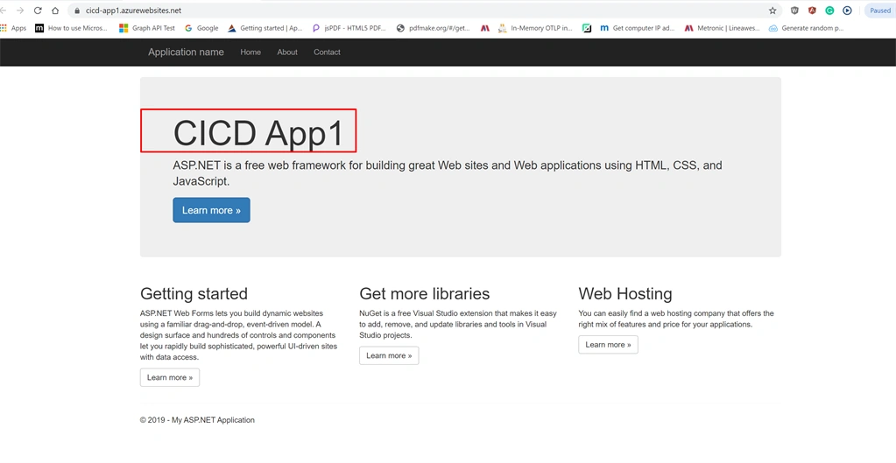Open the red Angular extension icon
This screenshot has width=896, height=463.
point(812,11)
